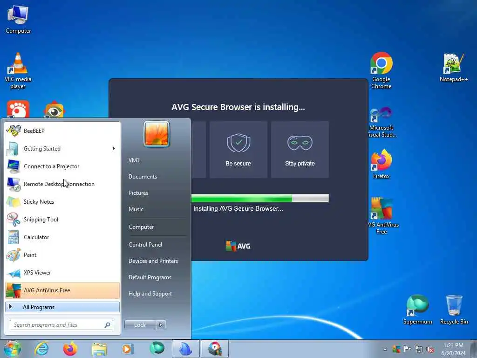Open the Computer desktop icon
Image resolution: width=477 pixels, height=358 pixels.
[x=18, y=19]
